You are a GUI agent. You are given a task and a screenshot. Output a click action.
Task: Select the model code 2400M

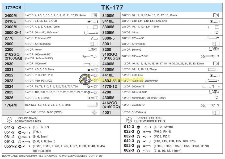(11, 15)
